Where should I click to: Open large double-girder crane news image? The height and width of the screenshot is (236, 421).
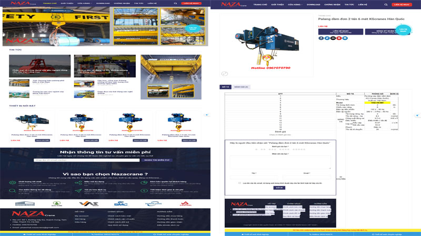click(x=171, y=77)
